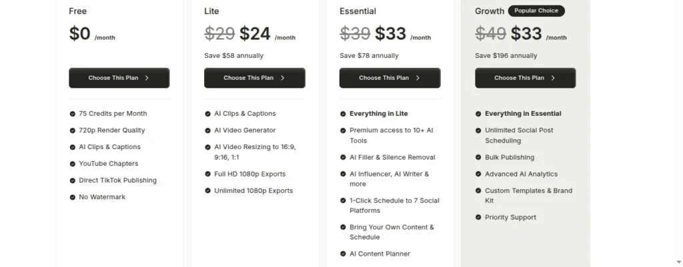Click the Save $196 annually text
Screen dimensions: 683x267
(506, 56)
